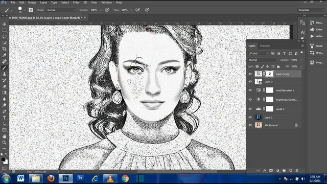
Task: Select the Zoom tool
Action: click(x=4, y=143)
